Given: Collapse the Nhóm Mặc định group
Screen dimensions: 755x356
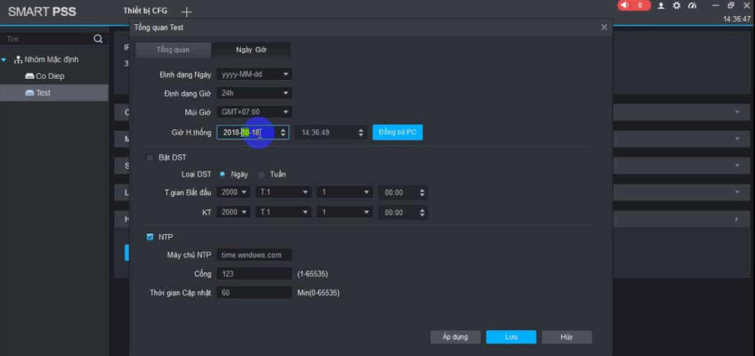Looking at the screenshot, I should [4, 60].
